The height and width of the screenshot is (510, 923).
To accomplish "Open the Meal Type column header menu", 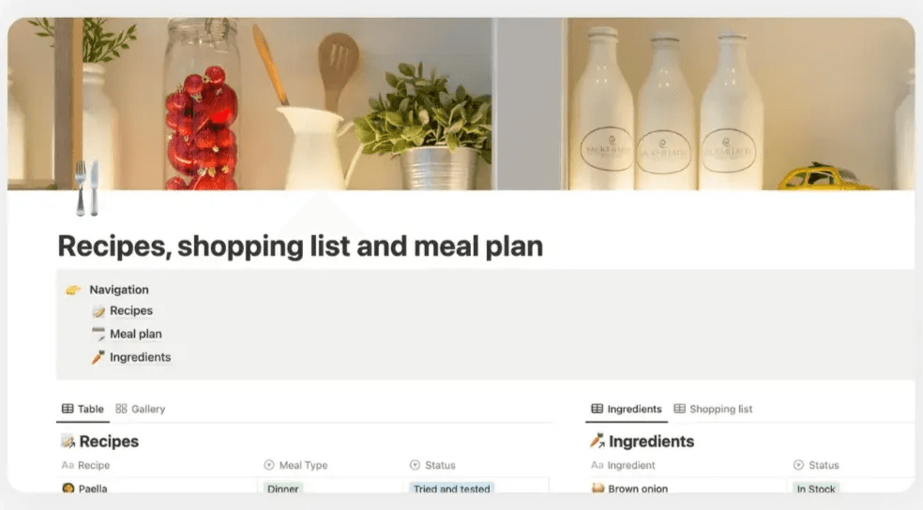I will click(x=296, y=465).
